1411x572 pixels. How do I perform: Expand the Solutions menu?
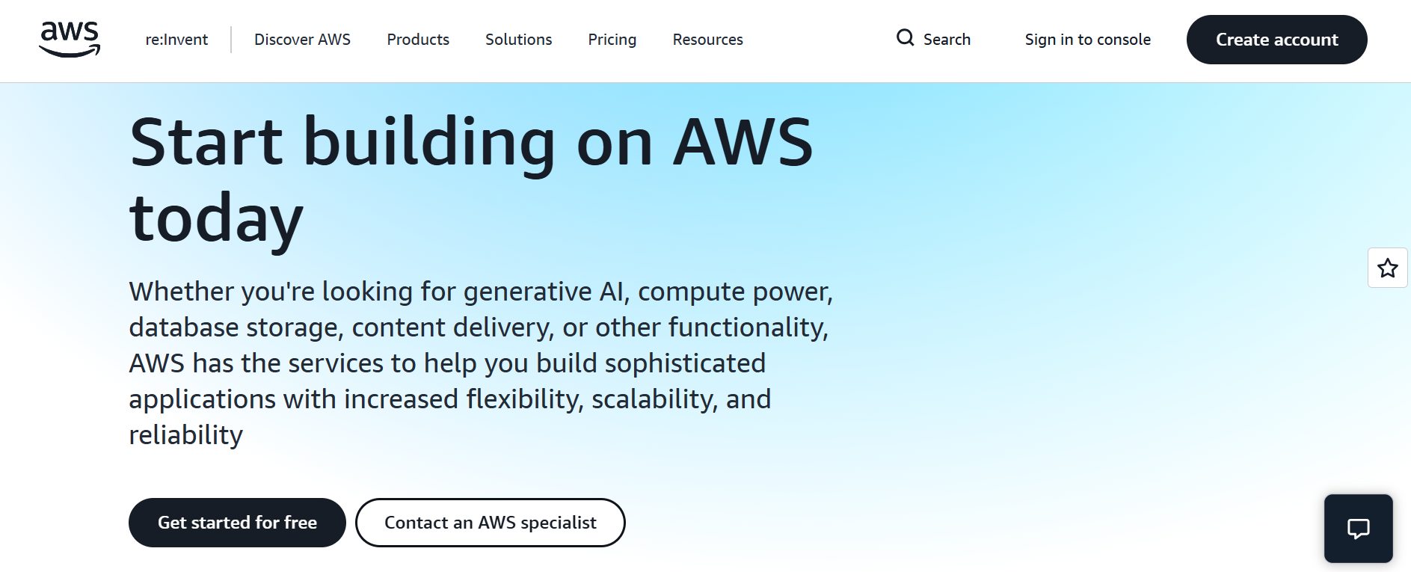click(518, 40)
